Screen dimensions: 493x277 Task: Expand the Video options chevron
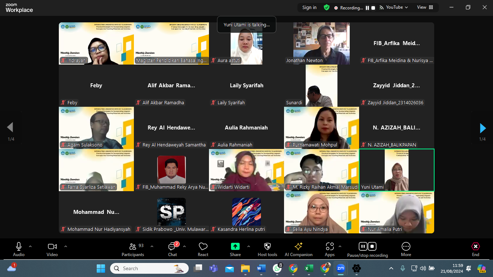coord(66,246)
